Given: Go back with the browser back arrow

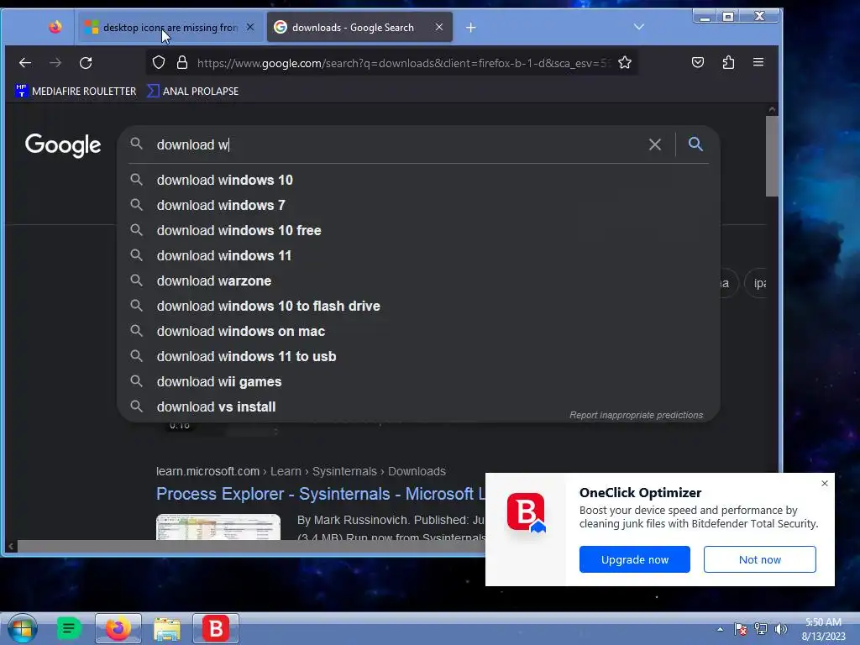Looking at the screenshot, I should [25, 62].
